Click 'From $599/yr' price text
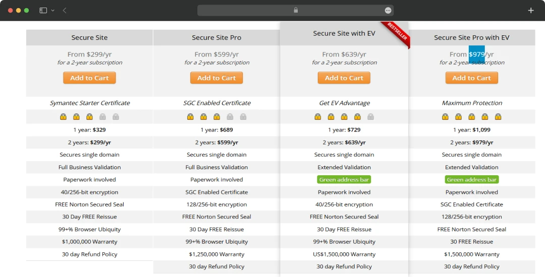 [216, 54]
